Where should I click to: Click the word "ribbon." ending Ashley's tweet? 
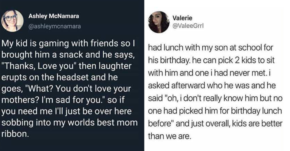click(x=15, y=134)
